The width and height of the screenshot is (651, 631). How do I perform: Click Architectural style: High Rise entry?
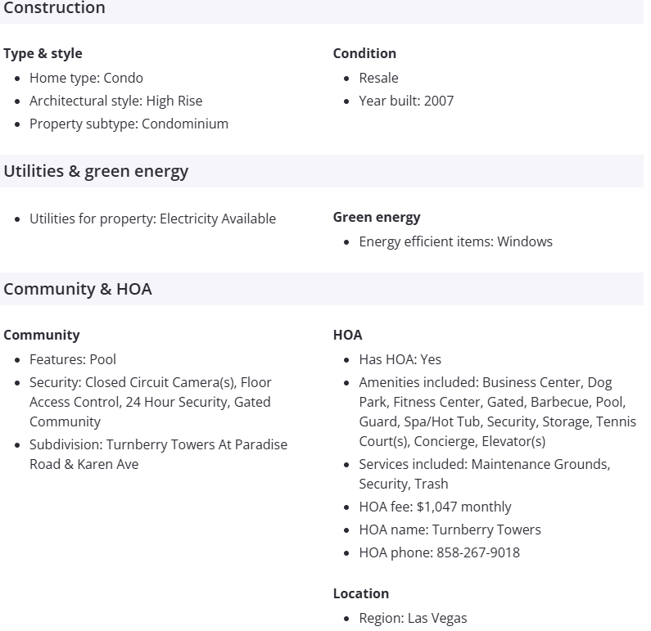tap(115, 101)
